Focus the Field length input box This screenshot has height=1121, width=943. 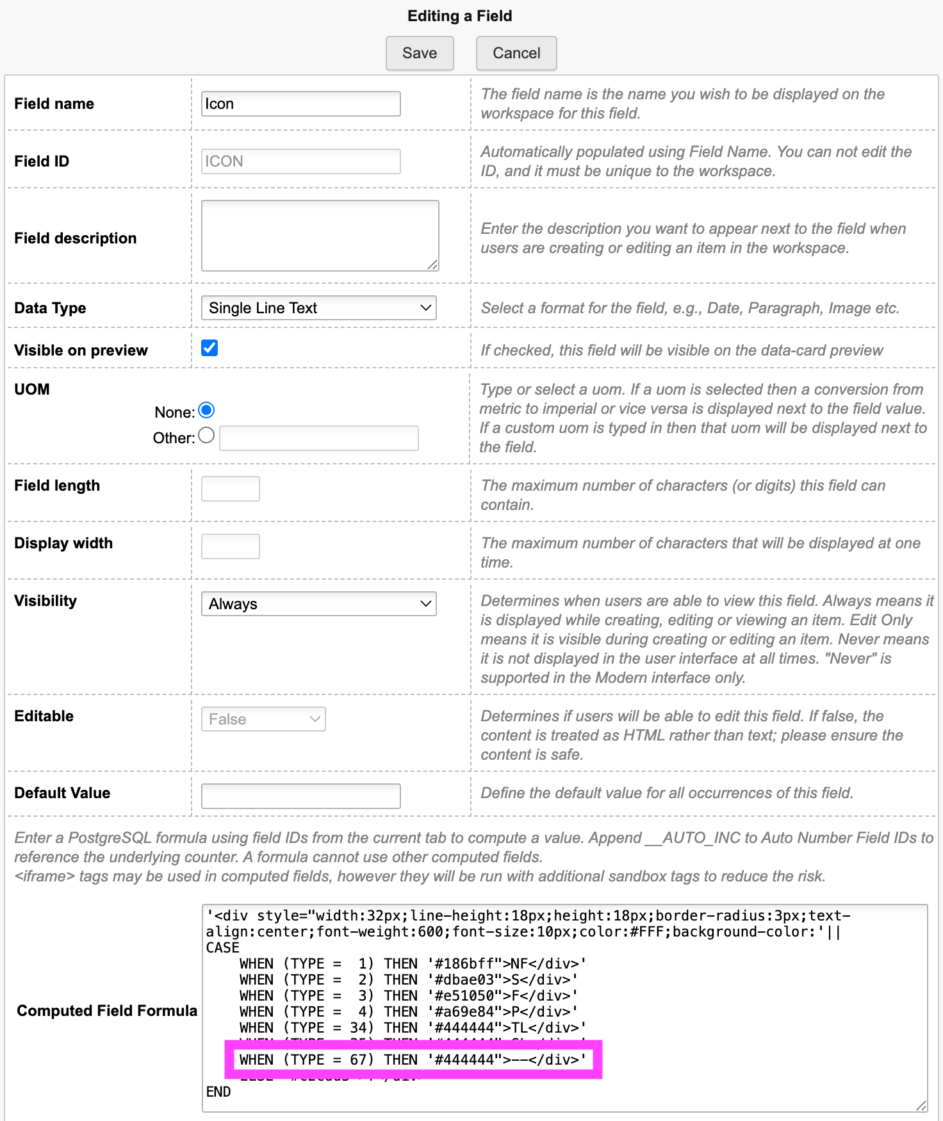[x=231, y=489]
